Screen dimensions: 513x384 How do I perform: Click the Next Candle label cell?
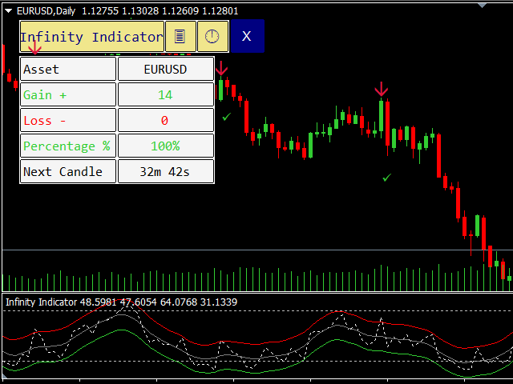click(x=68, y=172)
